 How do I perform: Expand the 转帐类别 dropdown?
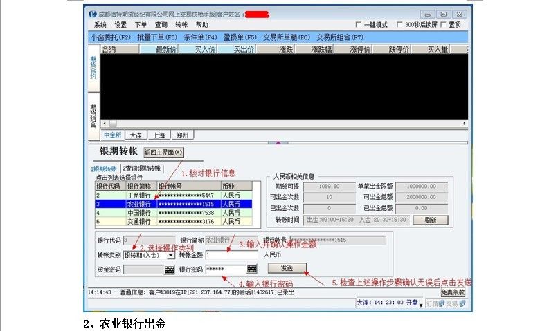click(x=171, y=255)
